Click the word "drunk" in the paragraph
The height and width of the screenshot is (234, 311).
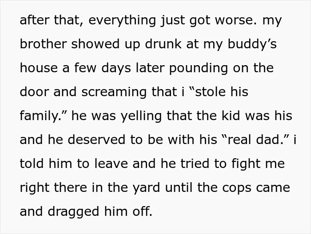click(x=163, y=44)
